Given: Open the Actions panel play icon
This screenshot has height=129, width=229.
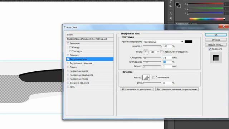Looking at the screenshot, I should click(x=171, y=6).
